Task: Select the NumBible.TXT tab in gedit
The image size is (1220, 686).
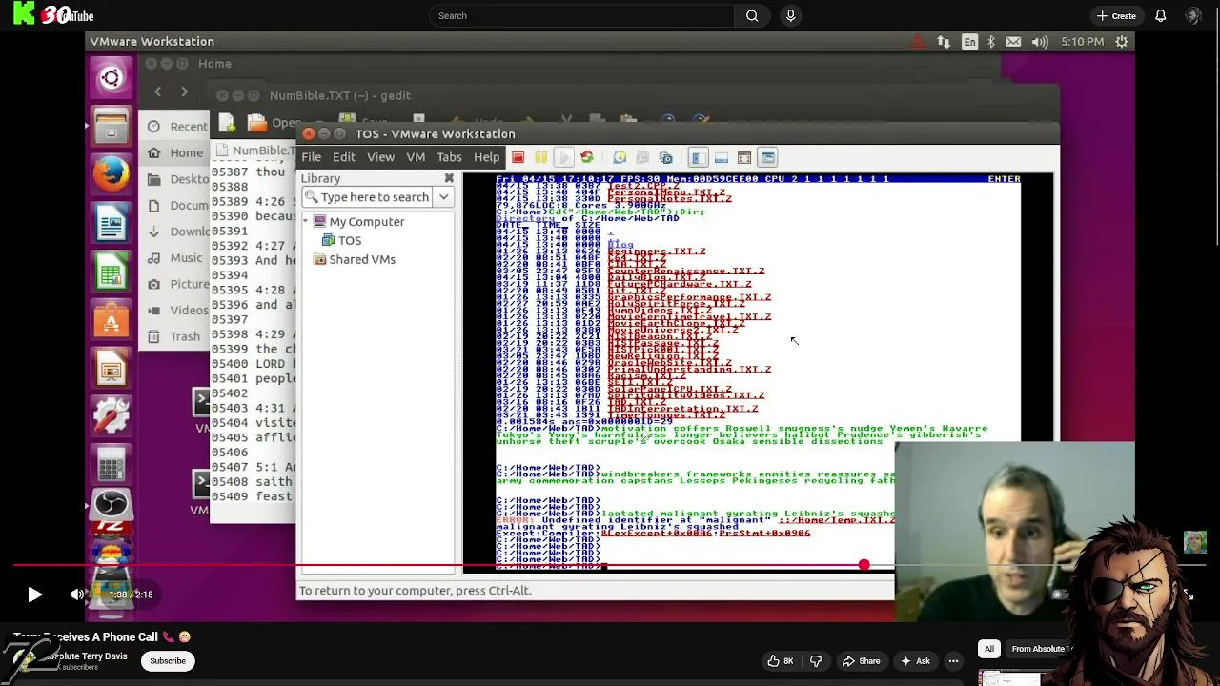Action: (x=255, y=151)
